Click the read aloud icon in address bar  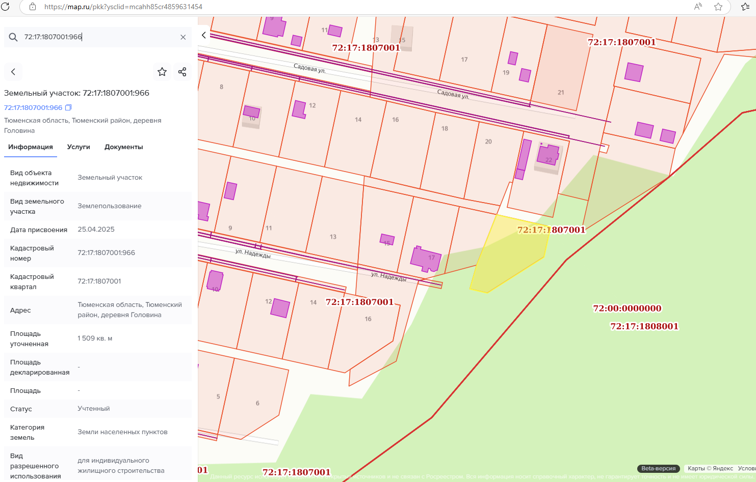(x=698, y=7)
